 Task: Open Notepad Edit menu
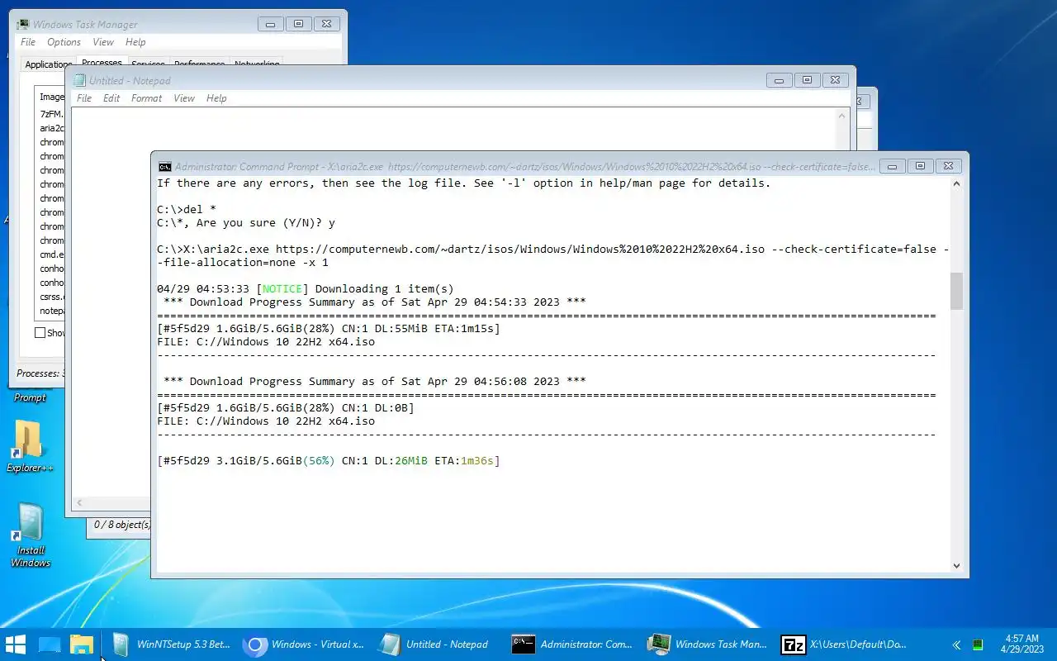(111, 97)
